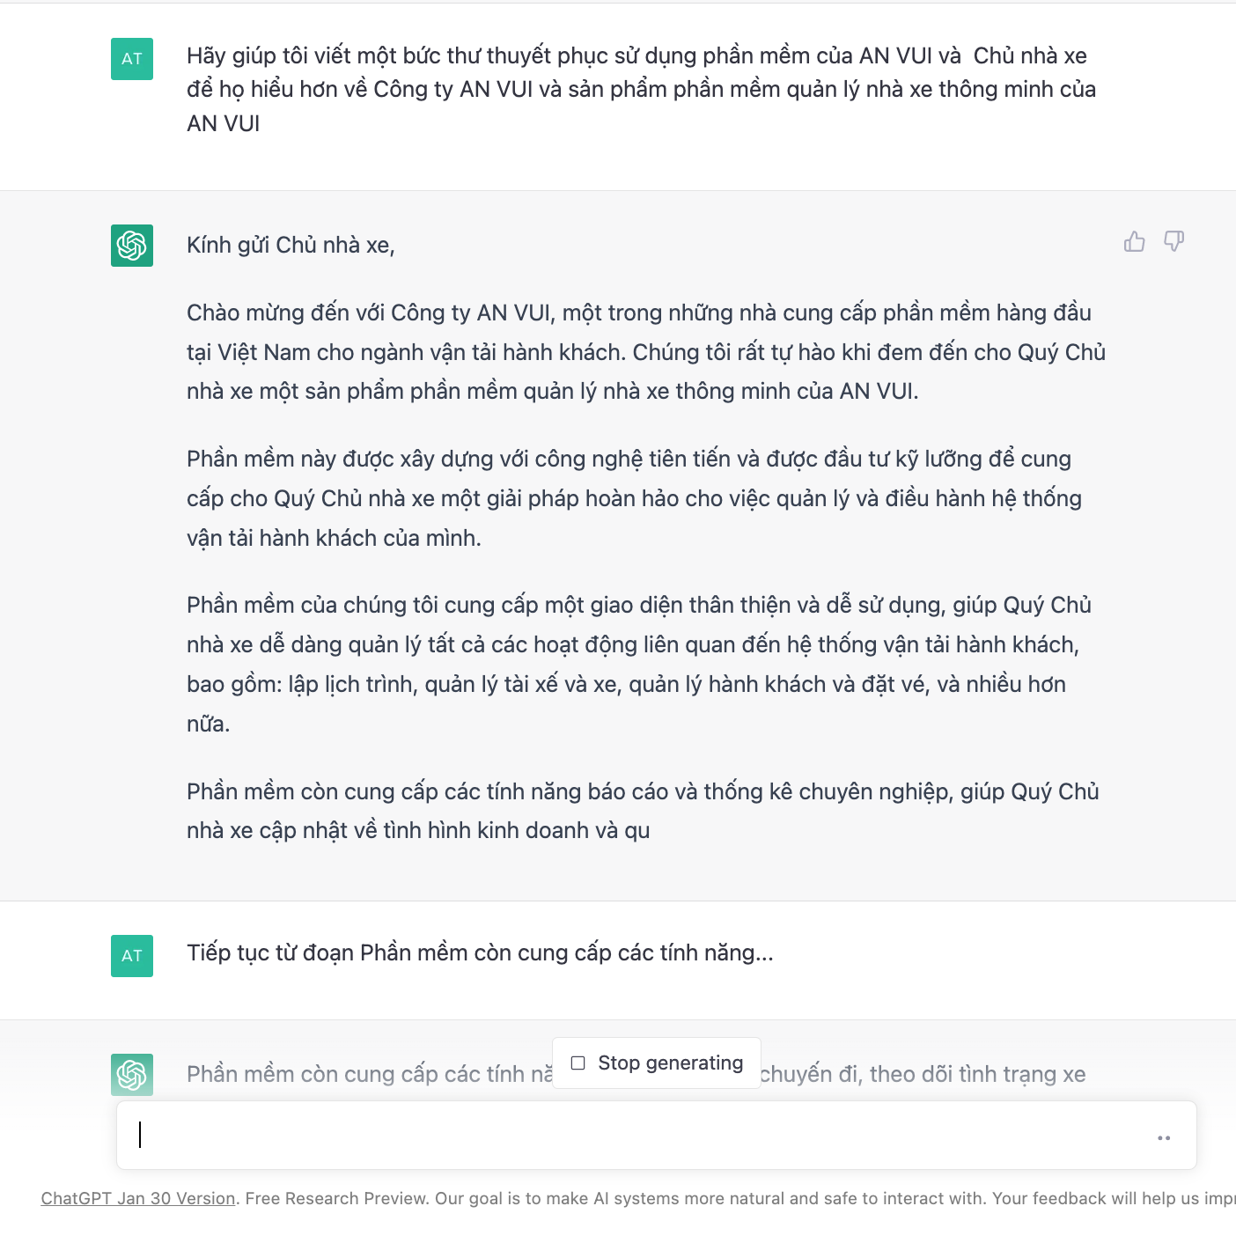Click the user message "Tiếp tục từ đoạn..."
This screenshot has width=1236, height=1243.
[480, 952]
